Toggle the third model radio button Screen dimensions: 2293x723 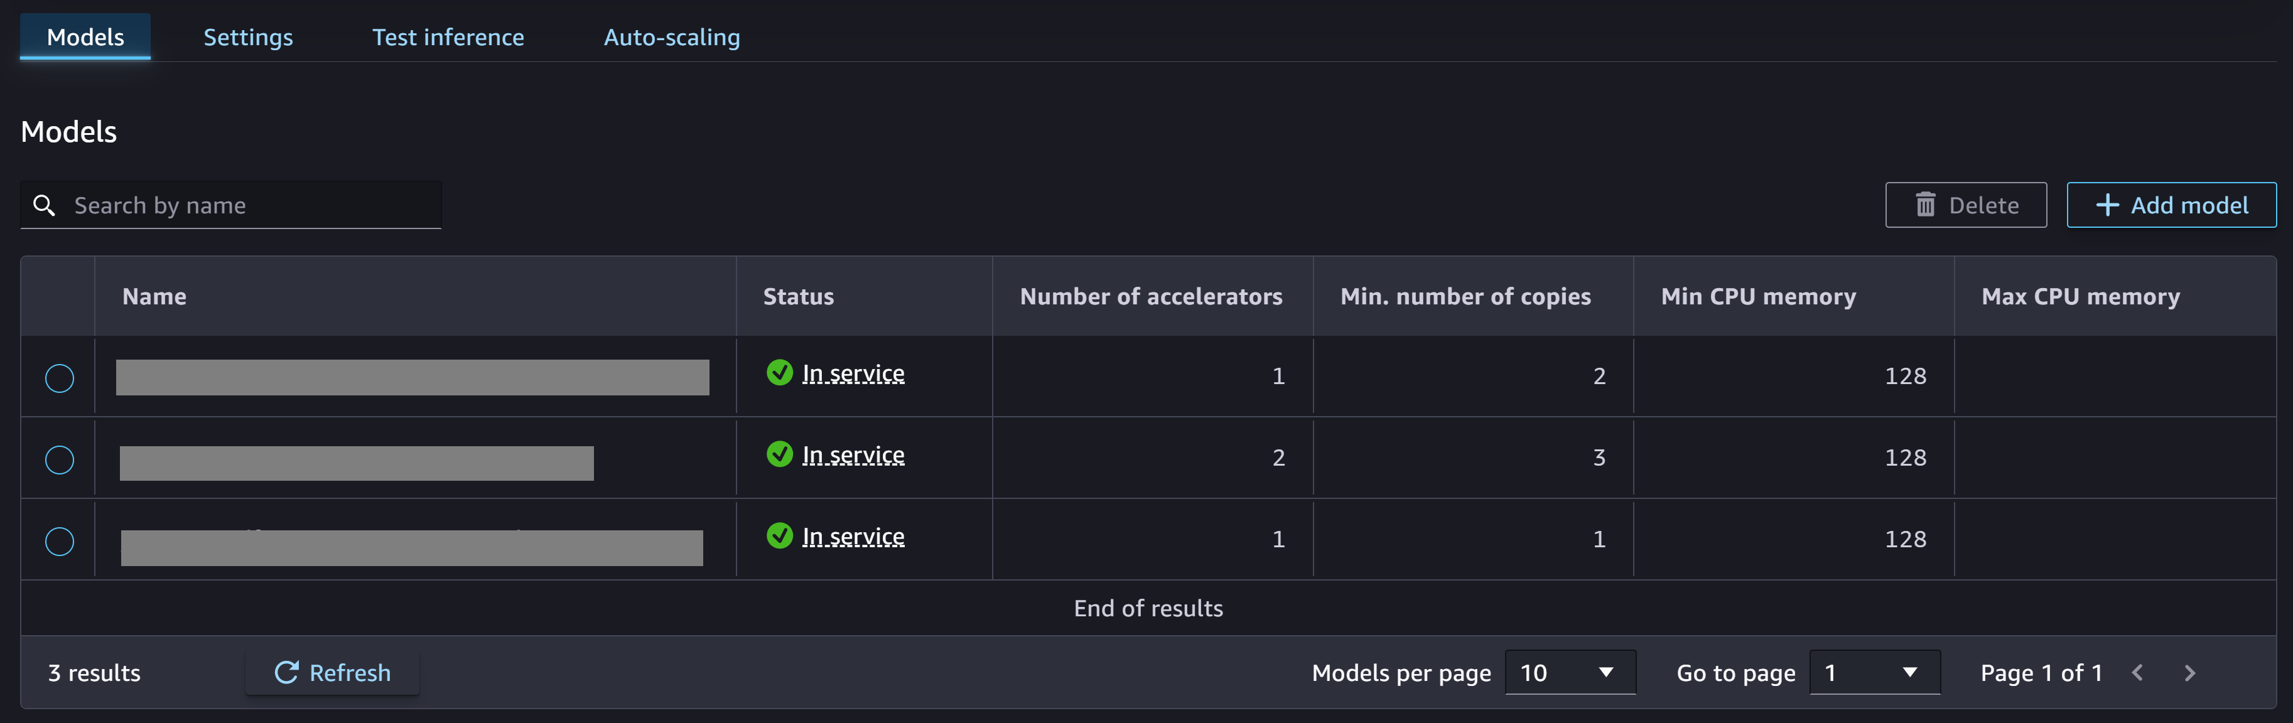click(x=58, y=542)
